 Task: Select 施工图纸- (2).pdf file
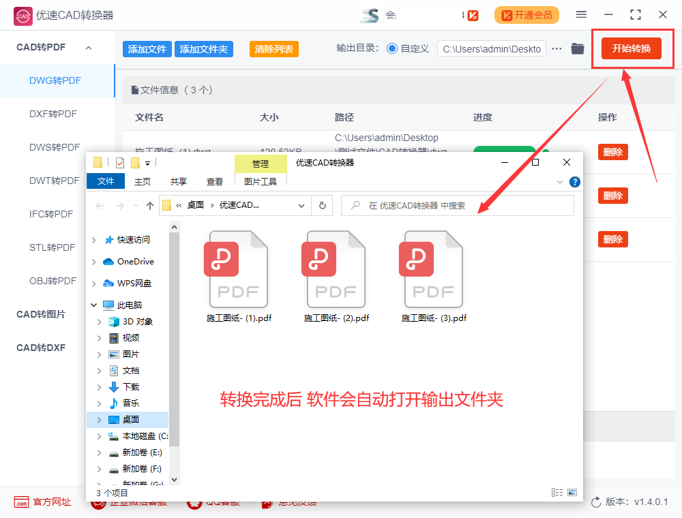(x=336, y=277)
